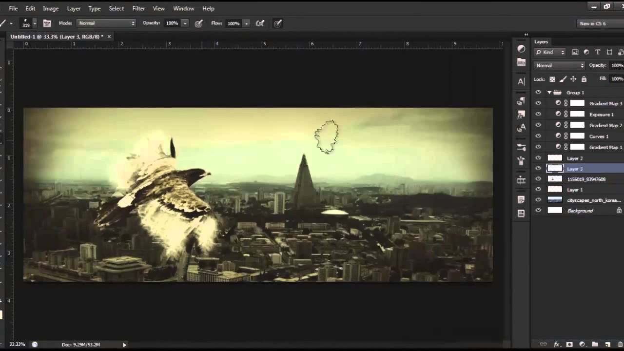The height and width of the screenshot is (351, 624).
Task: Add a layer mask icon
Action: click(x=569, y=344)
